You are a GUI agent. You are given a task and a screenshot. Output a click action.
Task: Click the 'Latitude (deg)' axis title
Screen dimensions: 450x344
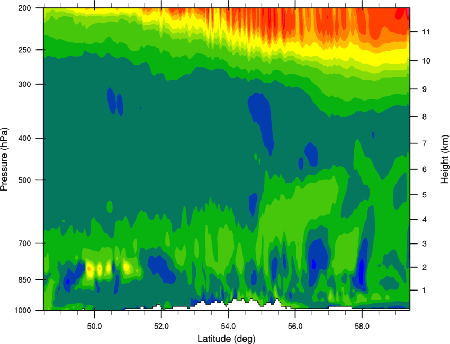[227, 339]
